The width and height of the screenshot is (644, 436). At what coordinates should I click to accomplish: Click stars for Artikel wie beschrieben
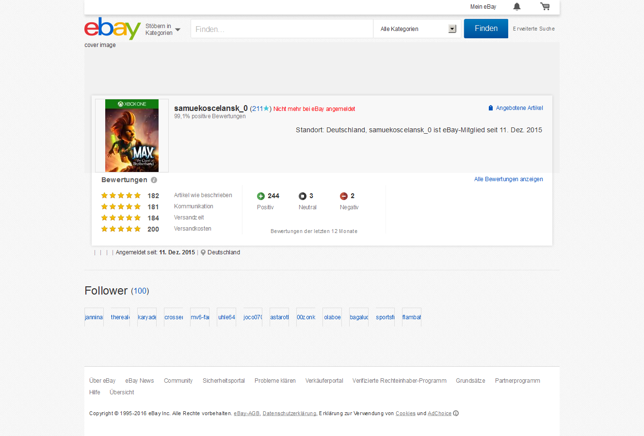click(121, 196)
